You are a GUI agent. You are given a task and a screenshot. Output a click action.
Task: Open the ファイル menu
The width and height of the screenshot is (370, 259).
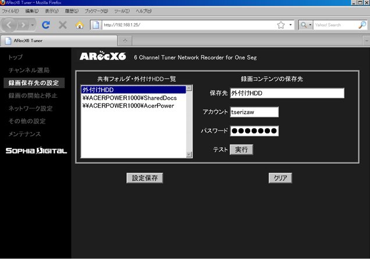click(x=10, y=11)
